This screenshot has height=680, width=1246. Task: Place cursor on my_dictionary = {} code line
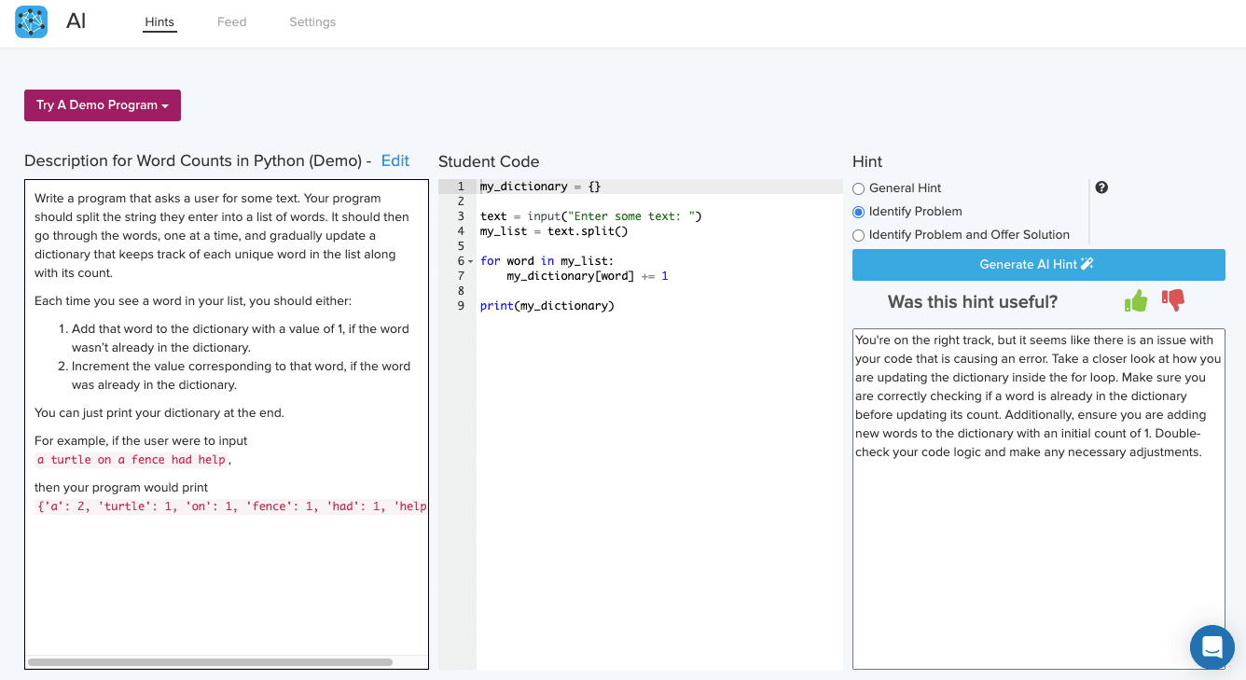tap(540, 187)
